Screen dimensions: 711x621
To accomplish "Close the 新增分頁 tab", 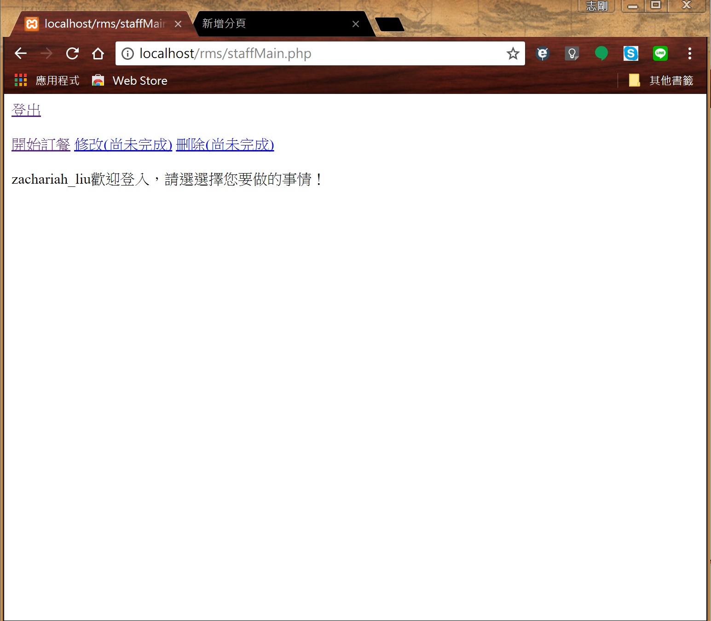I will (356, 24).
